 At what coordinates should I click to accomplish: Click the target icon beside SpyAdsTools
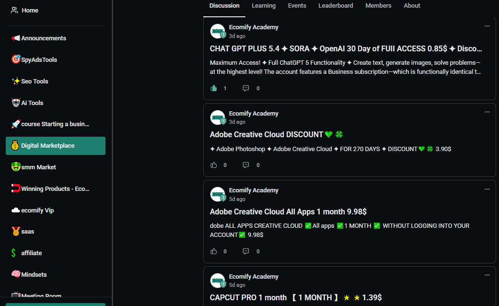(15, 59)
